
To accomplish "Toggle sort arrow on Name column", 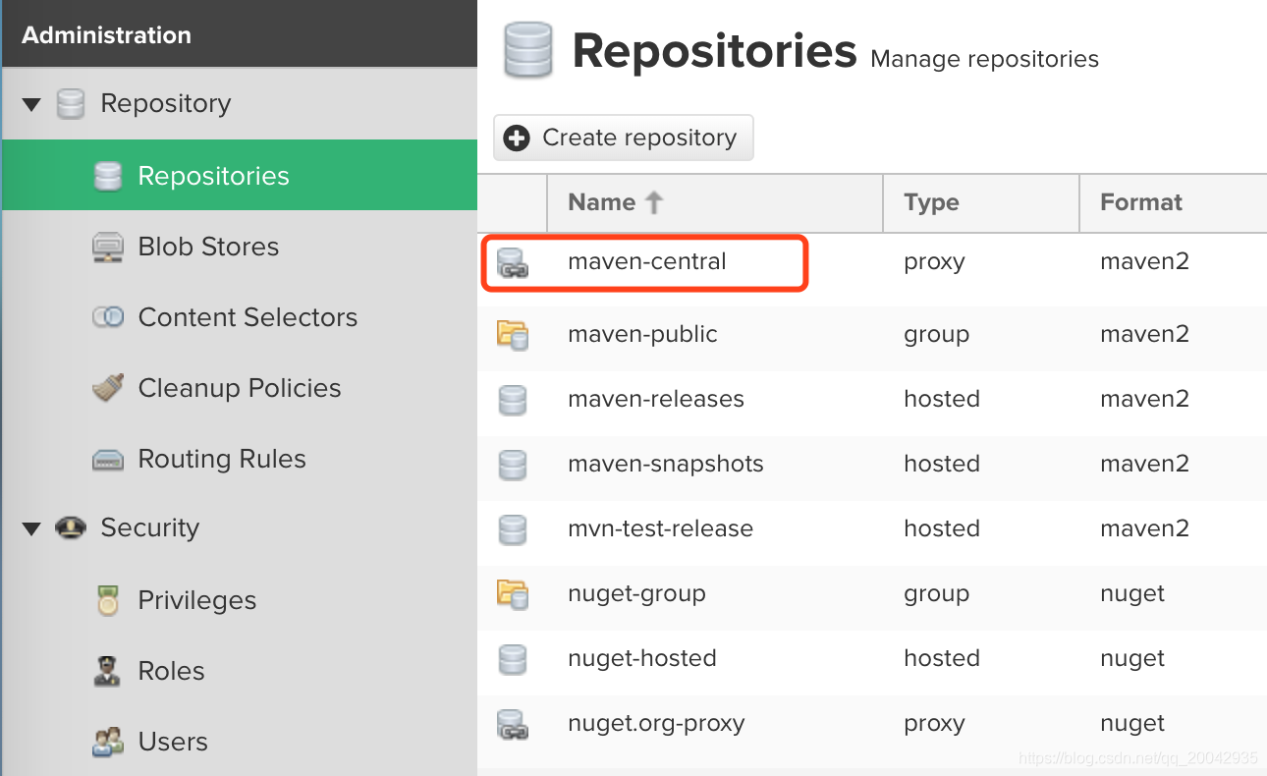I will [654, 202].
